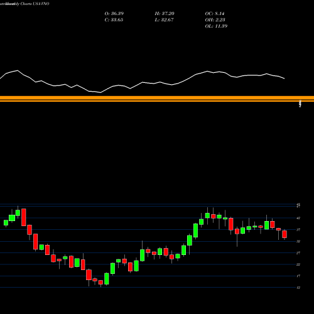This screenshot has width=314, height=314.
Task: Select the last red candle on the right
Action: [x=284, y=234]
